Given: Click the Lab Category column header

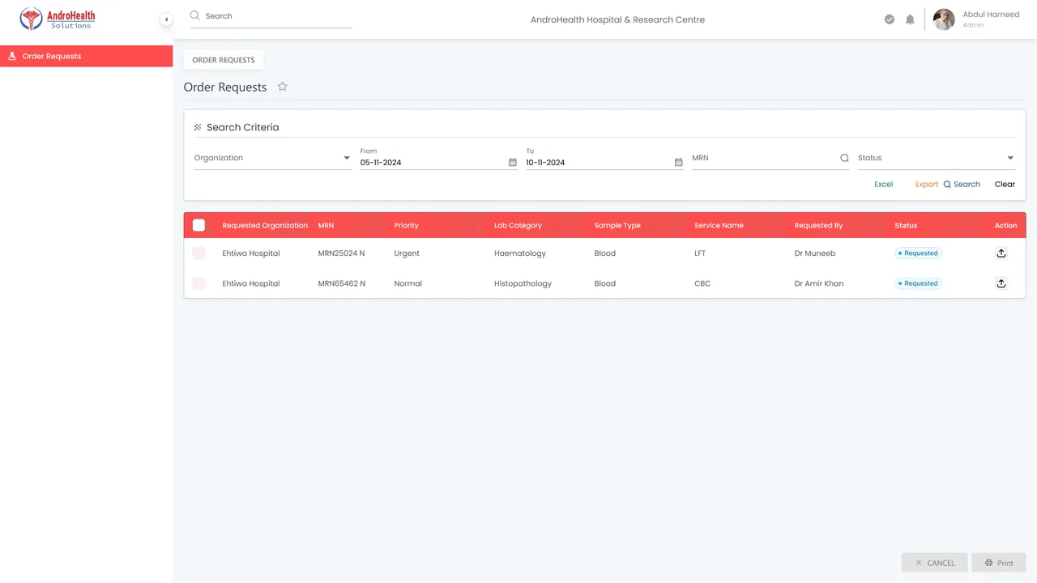Looking at the screenshot, I should pos(518,226).
